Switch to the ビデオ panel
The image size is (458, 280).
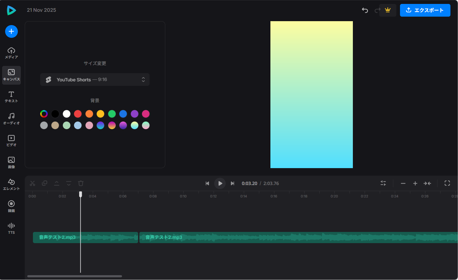point(11,141)
